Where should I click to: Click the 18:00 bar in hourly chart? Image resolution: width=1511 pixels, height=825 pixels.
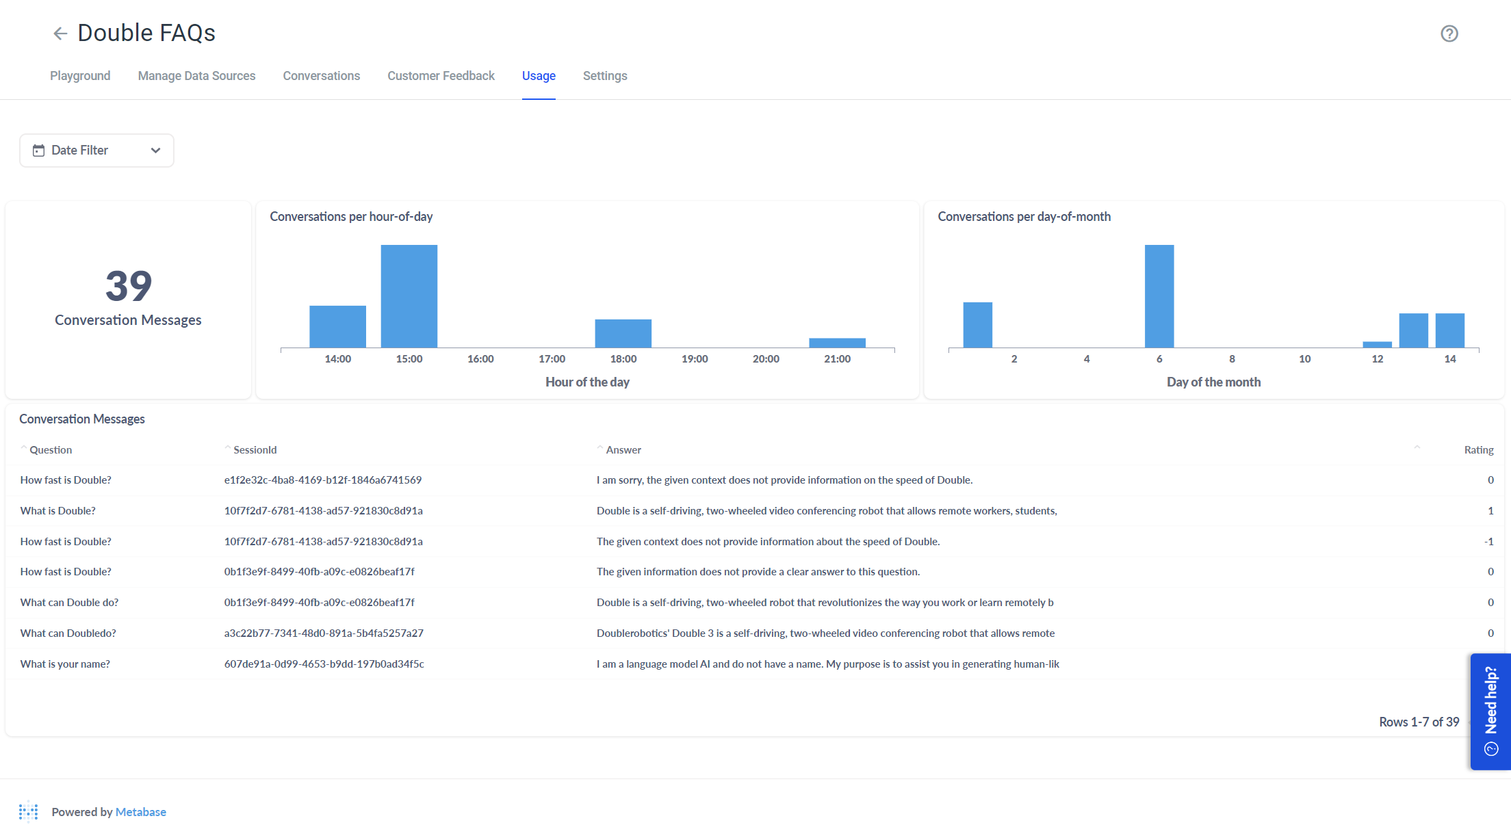[623, 333]
